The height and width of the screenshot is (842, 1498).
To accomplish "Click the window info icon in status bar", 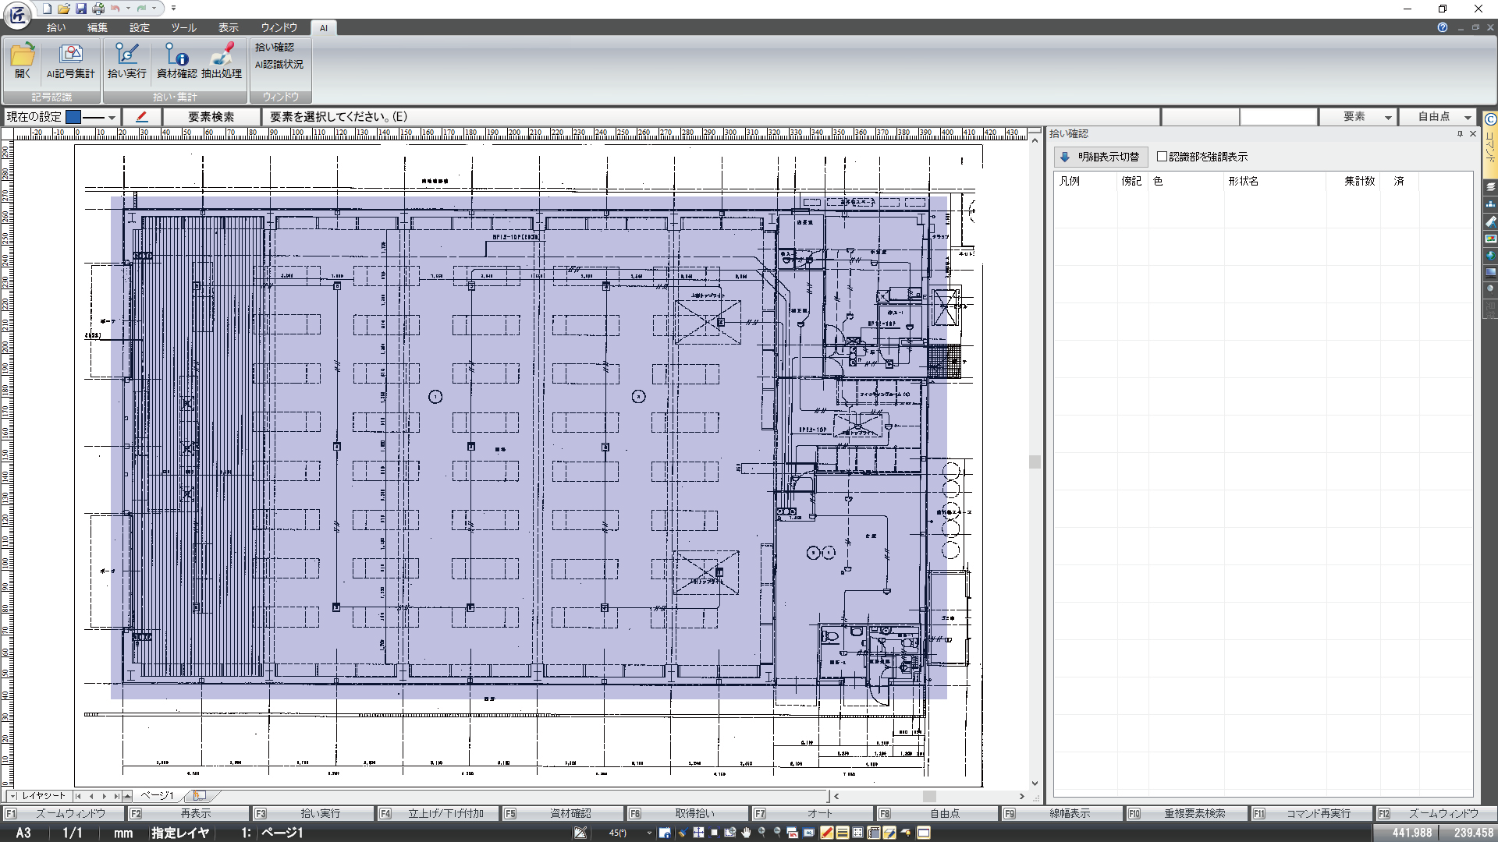I will point(665,833).
